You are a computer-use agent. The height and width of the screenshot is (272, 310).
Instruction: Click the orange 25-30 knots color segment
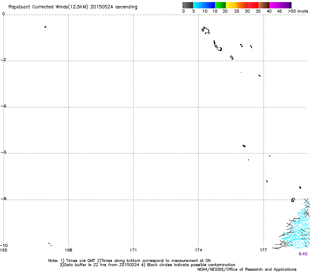click(x=242, y=5)
